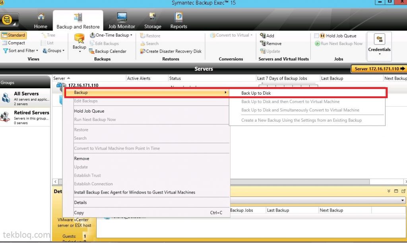Add a server
This screenshot has height=243, width=407.
tap(267, 35)
